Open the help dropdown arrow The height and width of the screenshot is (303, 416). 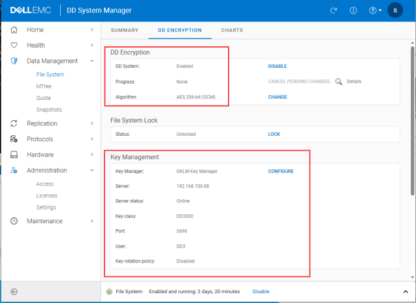381,10
